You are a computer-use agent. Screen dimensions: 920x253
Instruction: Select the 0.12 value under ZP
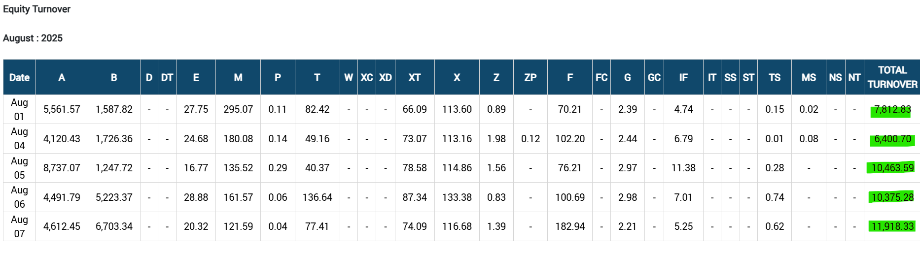click(530, 139)
